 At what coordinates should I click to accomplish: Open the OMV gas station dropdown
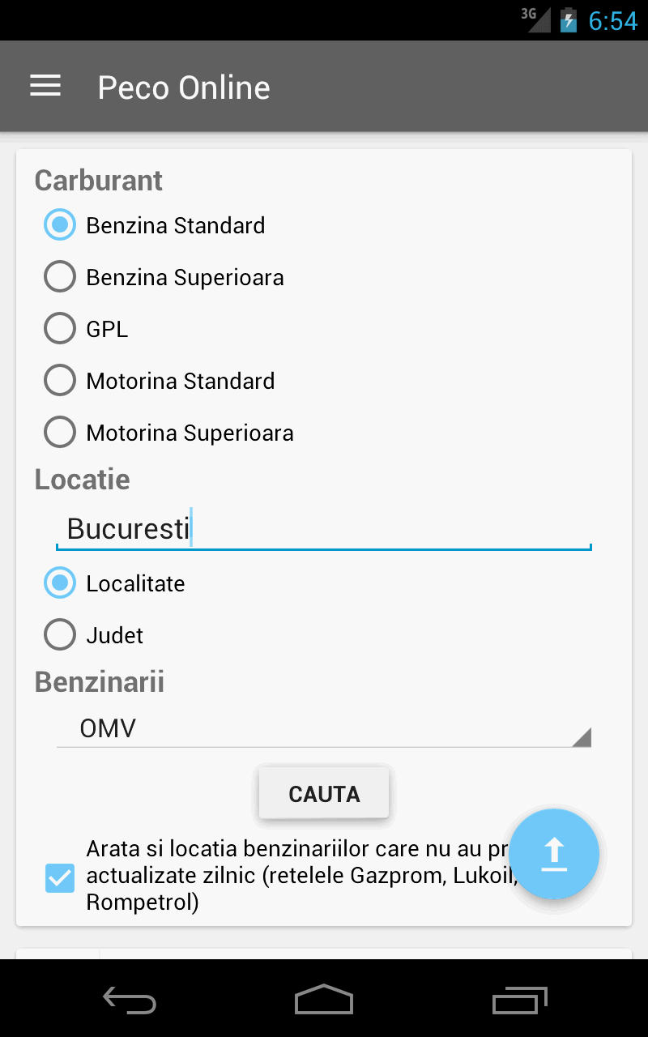pos(323,728)
